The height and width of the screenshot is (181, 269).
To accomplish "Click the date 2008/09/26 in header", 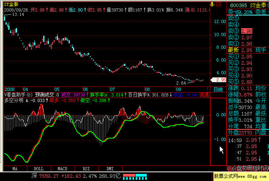I will [x=16, y=10].
